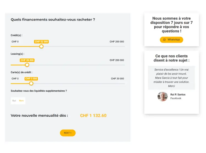Select Non for additional liquidity
The width and height of the screenshot is (206, 153).
(x=21, y=101)
